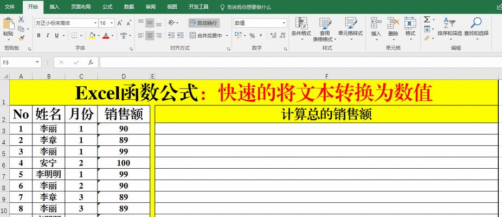
Task: Align text right
Action: pos(158,35)
